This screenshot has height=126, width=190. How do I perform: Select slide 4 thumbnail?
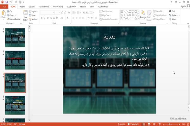(x=15, y=60)
